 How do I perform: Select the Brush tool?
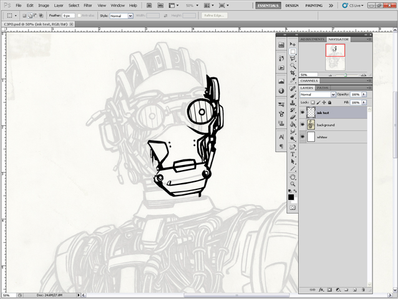293,96
